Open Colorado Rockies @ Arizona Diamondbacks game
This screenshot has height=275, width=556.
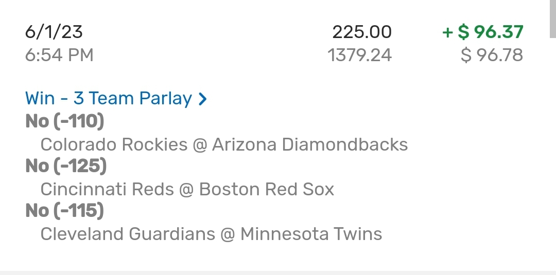click(x=224, y=144)
